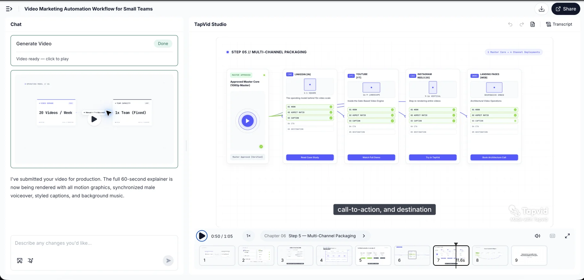Screen dimensions: 584x280
Task: Click the YouTube '01 HOOK' row
Action: (371, 110)
